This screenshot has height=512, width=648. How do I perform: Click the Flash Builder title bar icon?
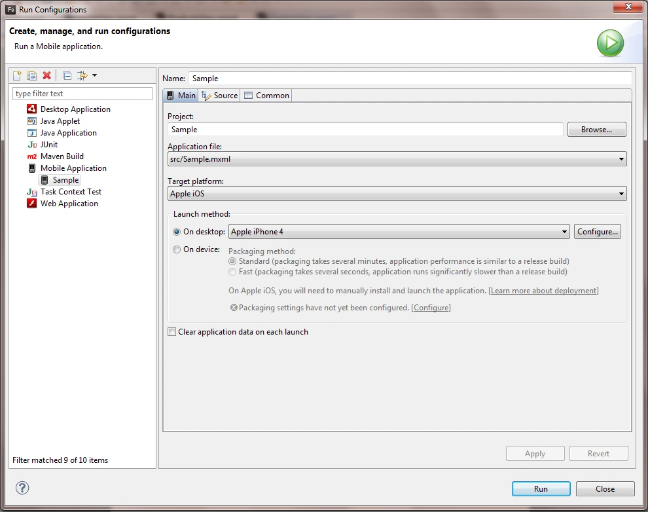tap(10, 10)
